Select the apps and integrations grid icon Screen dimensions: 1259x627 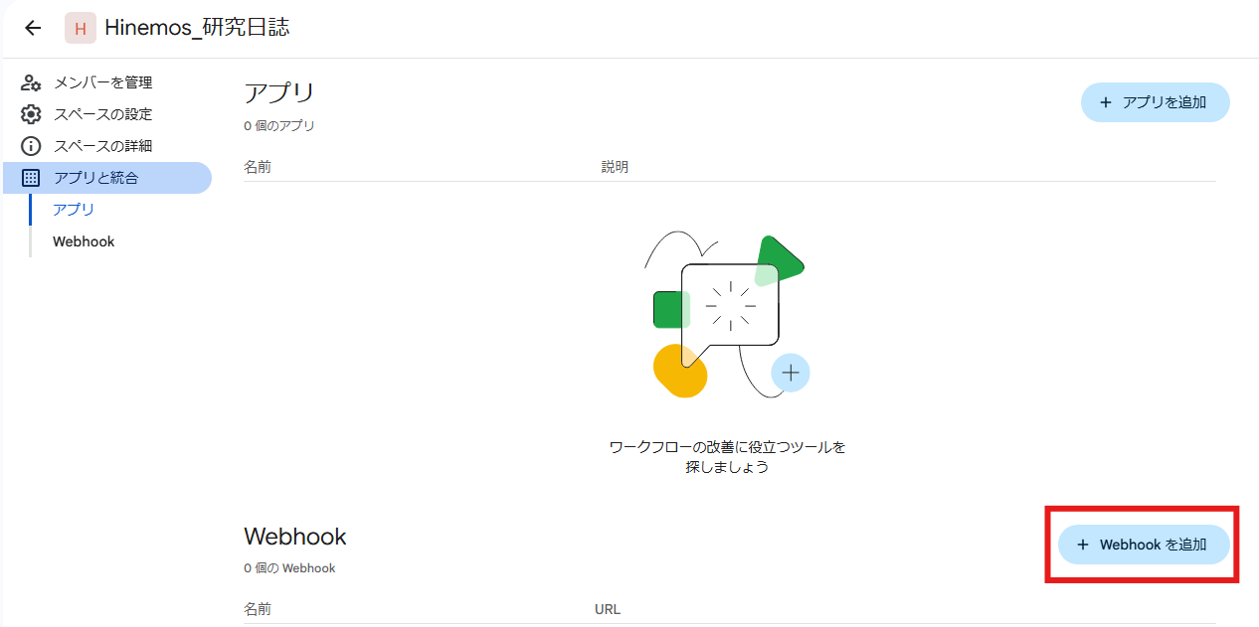30,178
